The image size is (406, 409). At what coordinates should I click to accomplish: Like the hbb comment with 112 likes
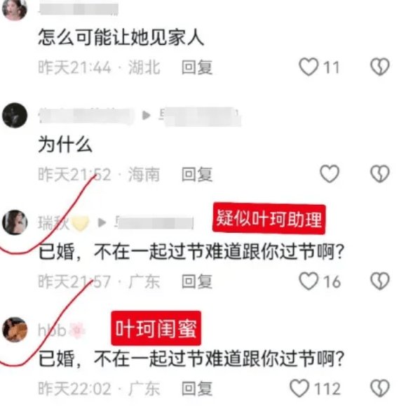click(x=299, y=389)
